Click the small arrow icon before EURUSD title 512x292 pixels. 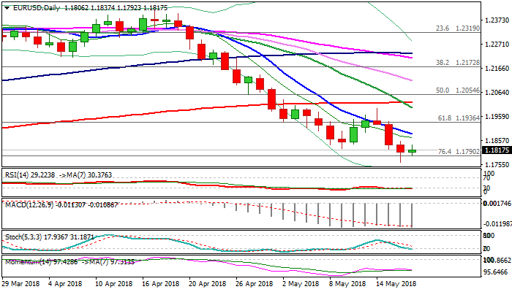pyautogui.click(x=5, y=7)
